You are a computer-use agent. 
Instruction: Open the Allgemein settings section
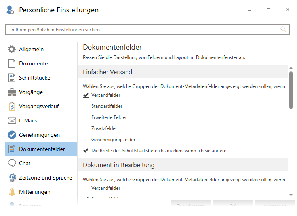(x=41, y=49)
